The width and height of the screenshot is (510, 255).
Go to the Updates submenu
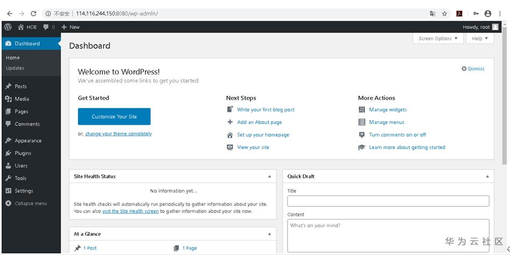coord(15,68)
